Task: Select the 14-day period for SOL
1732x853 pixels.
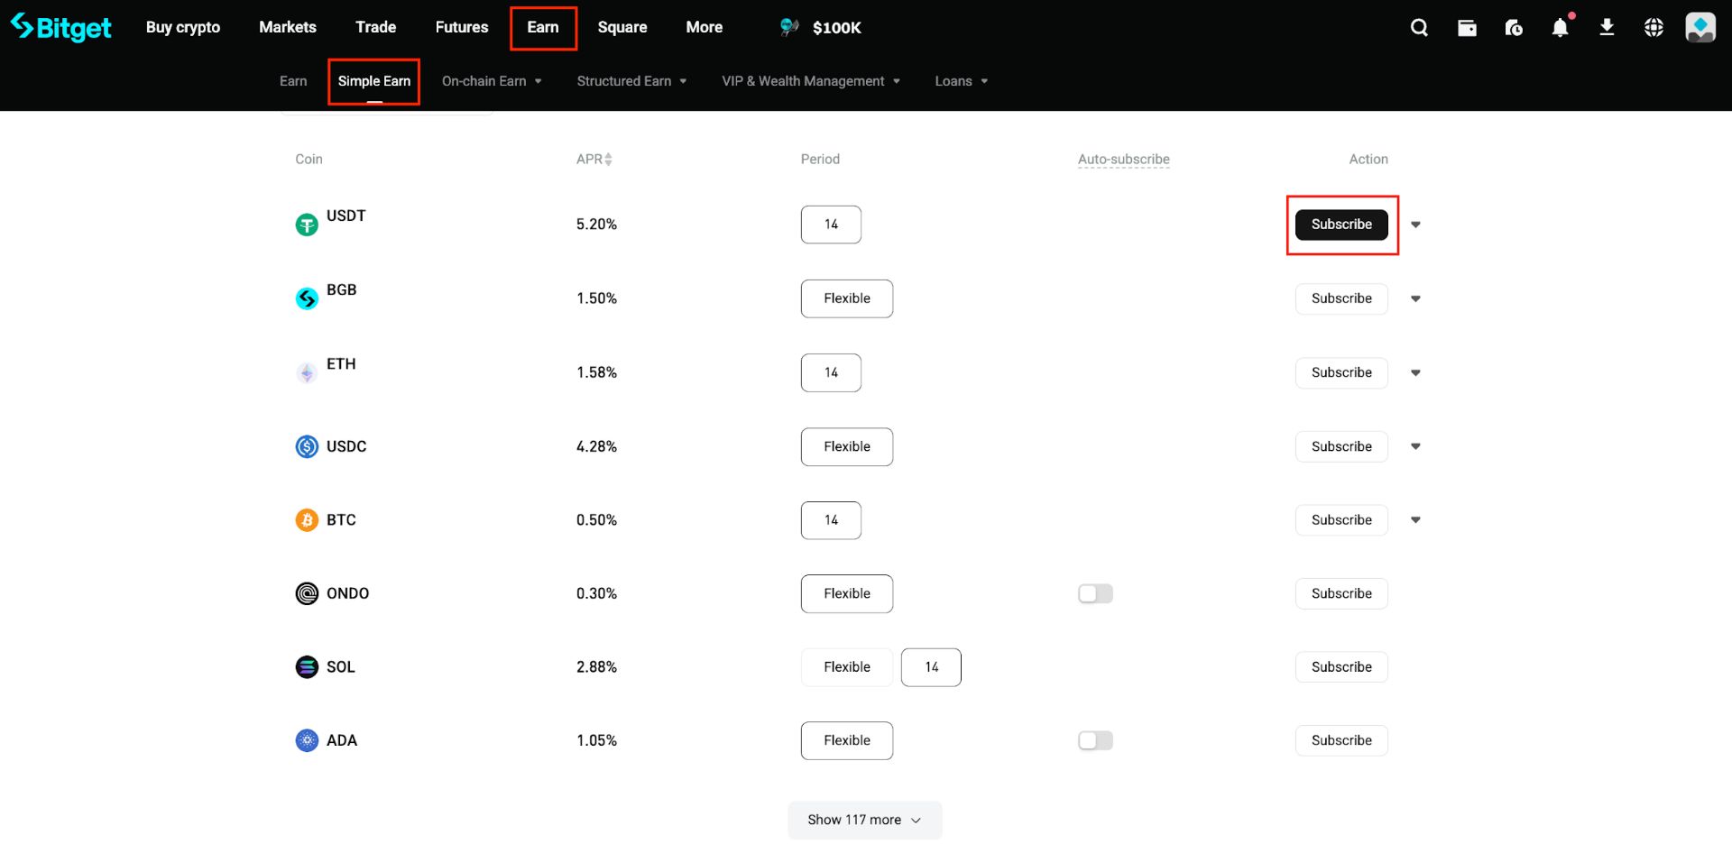Action: tap(931, 667)
